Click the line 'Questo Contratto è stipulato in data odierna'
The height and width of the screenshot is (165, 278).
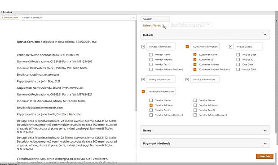(x=57, y=42)
